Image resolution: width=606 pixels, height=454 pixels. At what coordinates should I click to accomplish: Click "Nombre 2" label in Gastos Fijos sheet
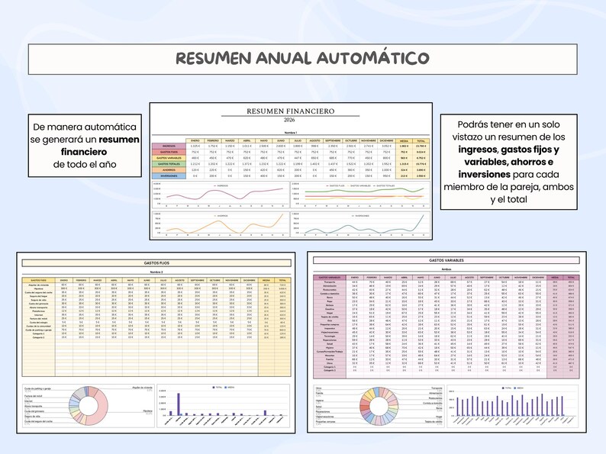[156, 272]
